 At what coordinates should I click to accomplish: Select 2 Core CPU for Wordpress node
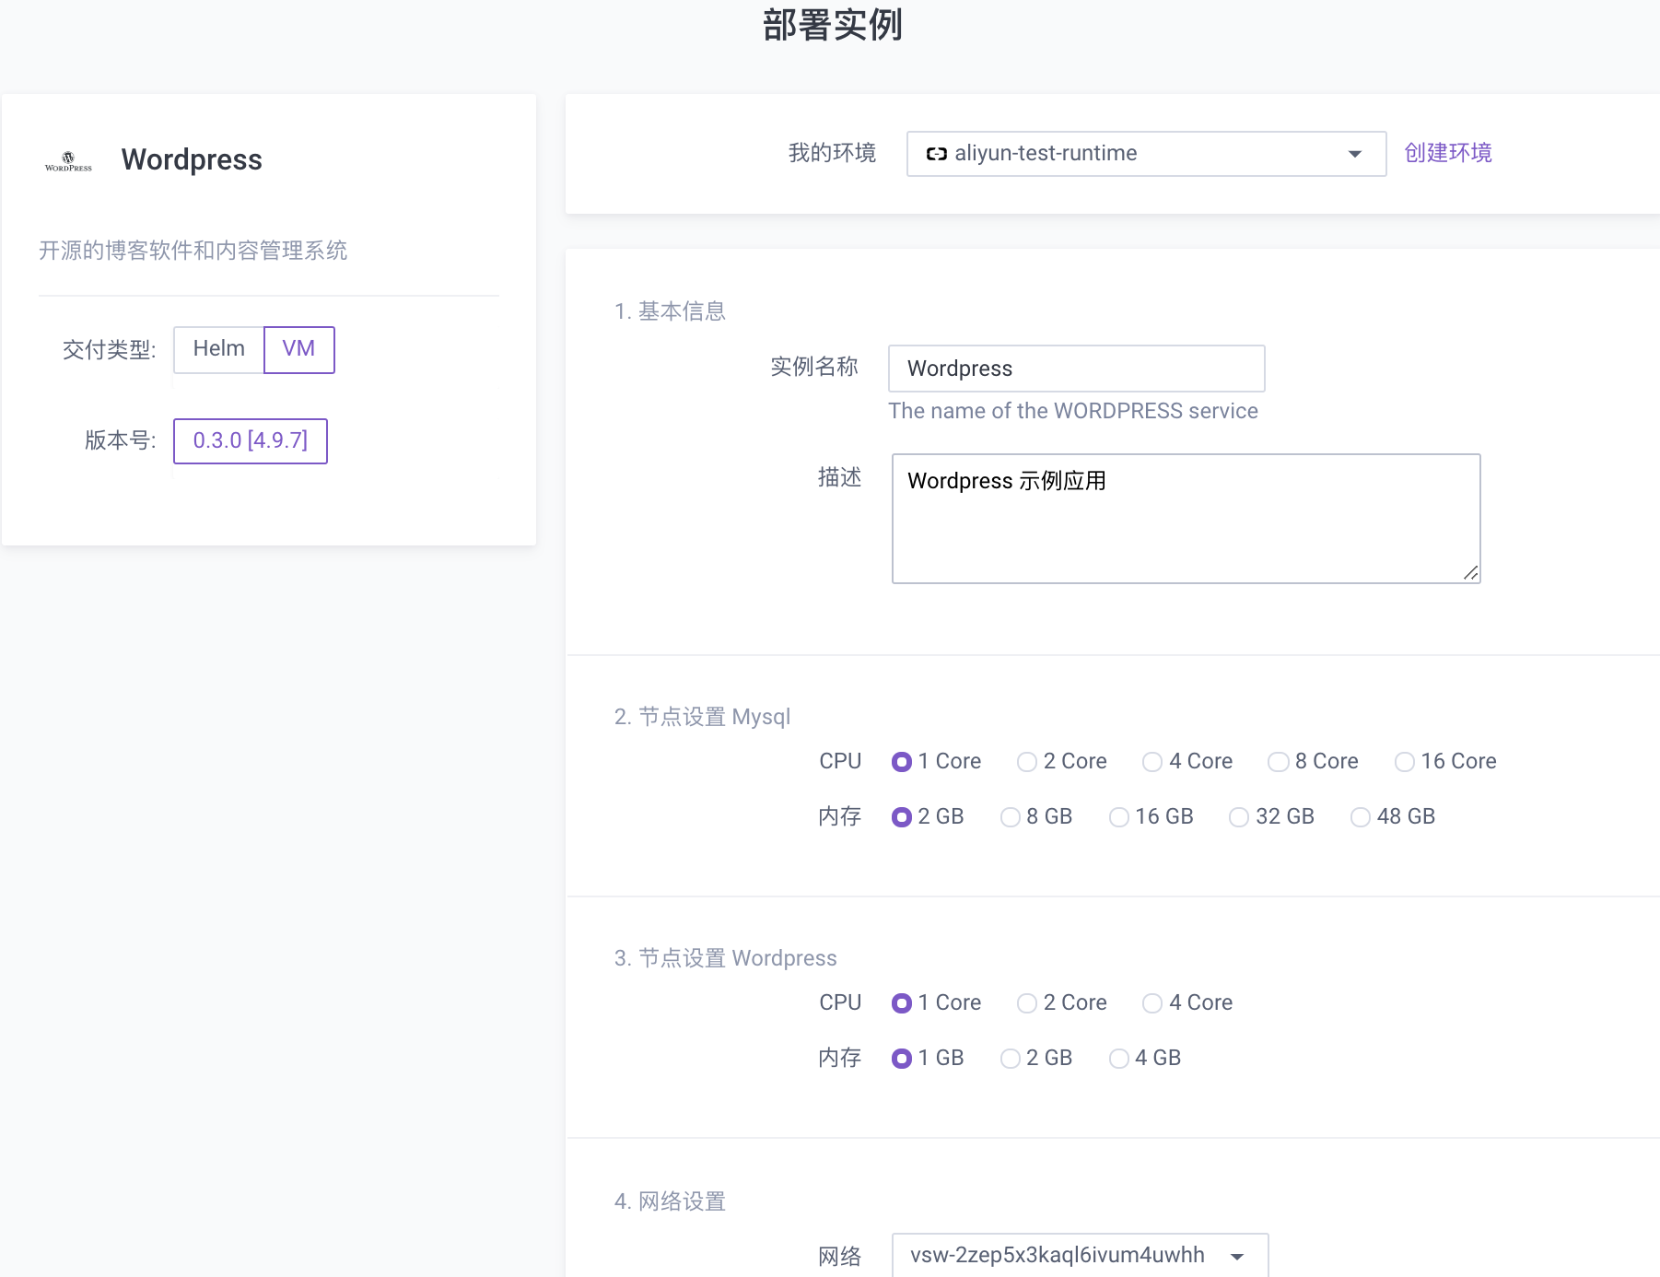point(1027,1003)
